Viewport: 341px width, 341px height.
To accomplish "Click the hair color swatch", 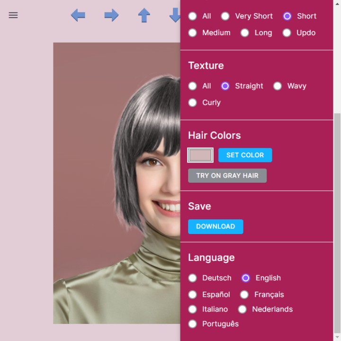I will (200, 155).
